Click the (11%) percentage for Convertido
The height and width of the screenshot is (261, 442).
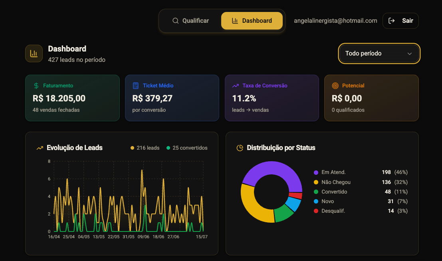point(401,192)
